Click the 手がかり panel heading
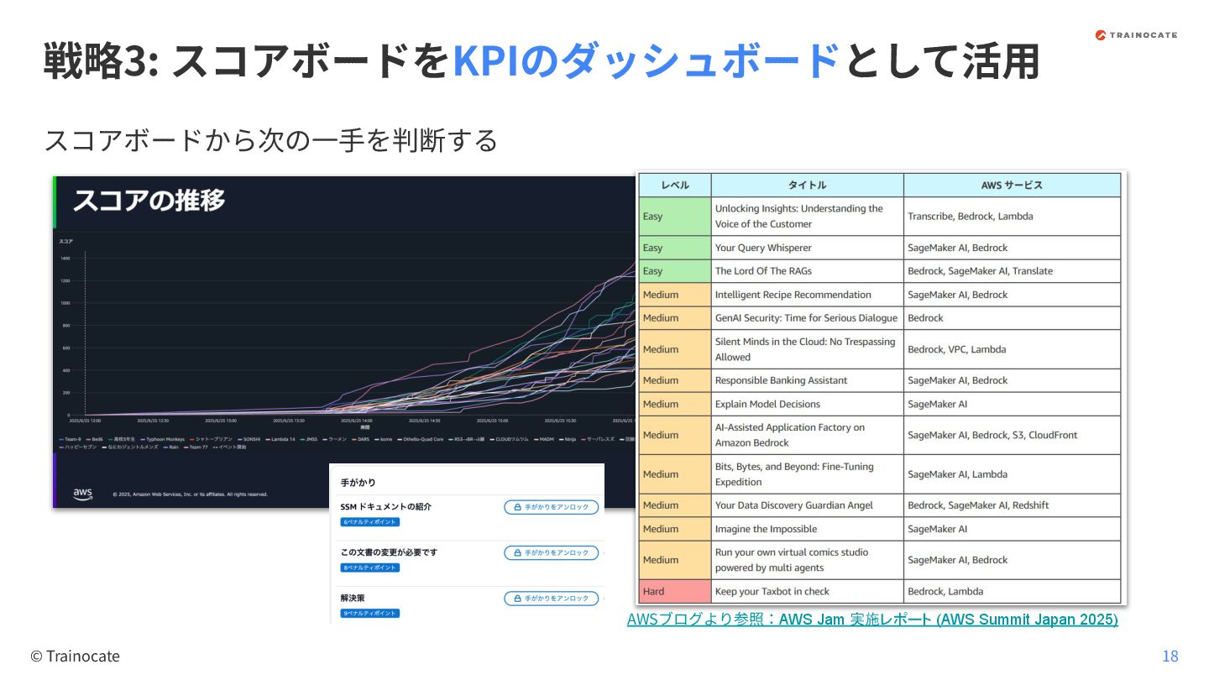1209x680 pixels. [x=358, y=483]
